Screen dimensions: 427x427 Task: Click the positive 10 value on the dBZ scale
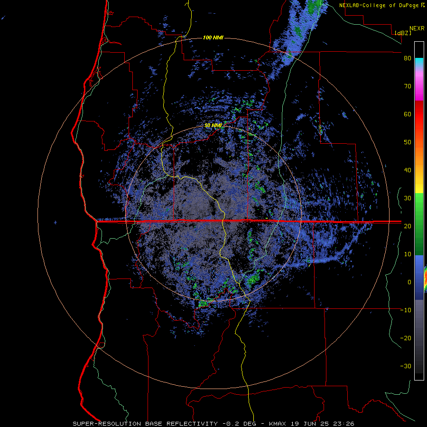tap(408, 254)
